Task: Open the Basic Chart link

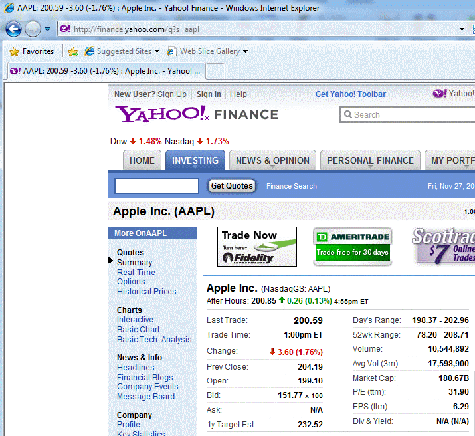Action: coord(138,330)
